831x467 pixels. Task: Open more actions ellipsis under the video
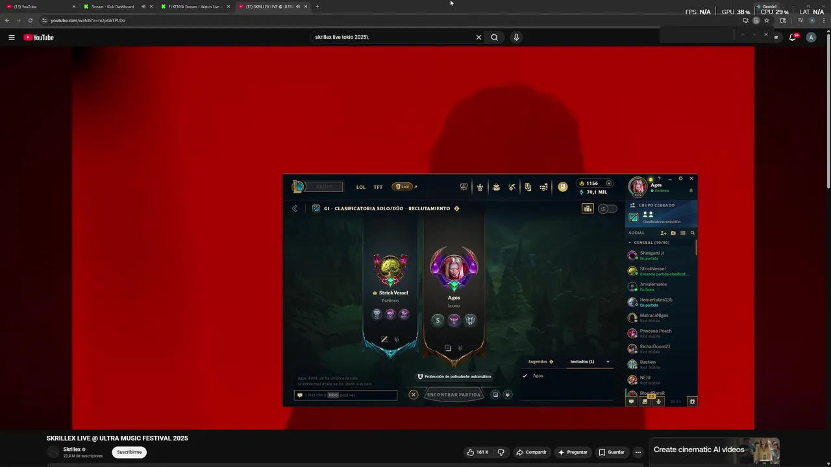coord(638,452)
